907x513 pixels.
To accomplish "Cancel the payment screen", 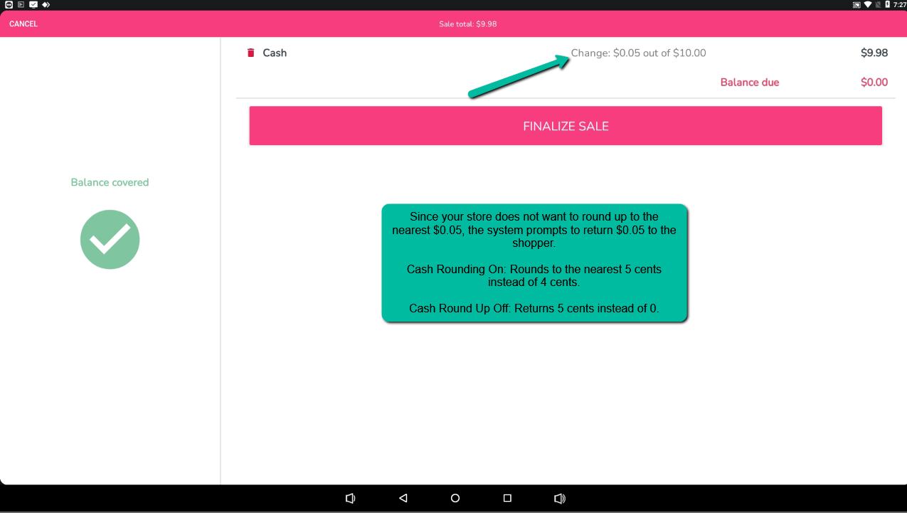I will [23, 24].
